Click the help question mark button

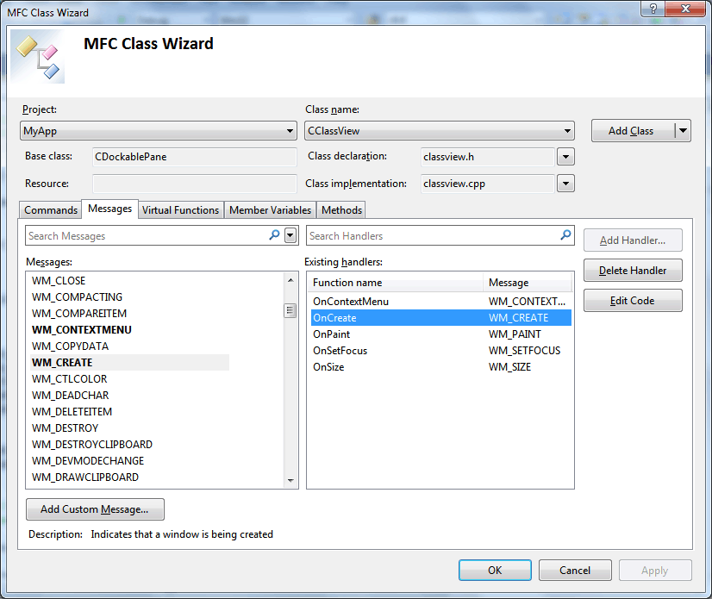[653, 9]
